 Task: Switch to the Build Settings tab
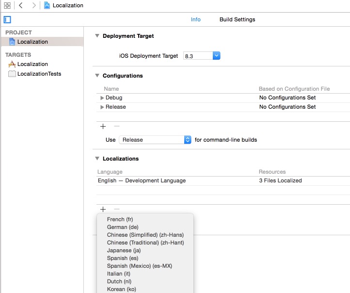(x=237, y=19)
